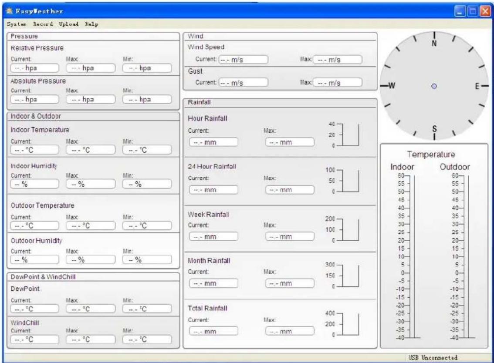Click Total Rainfall Max field

point(290,331)
